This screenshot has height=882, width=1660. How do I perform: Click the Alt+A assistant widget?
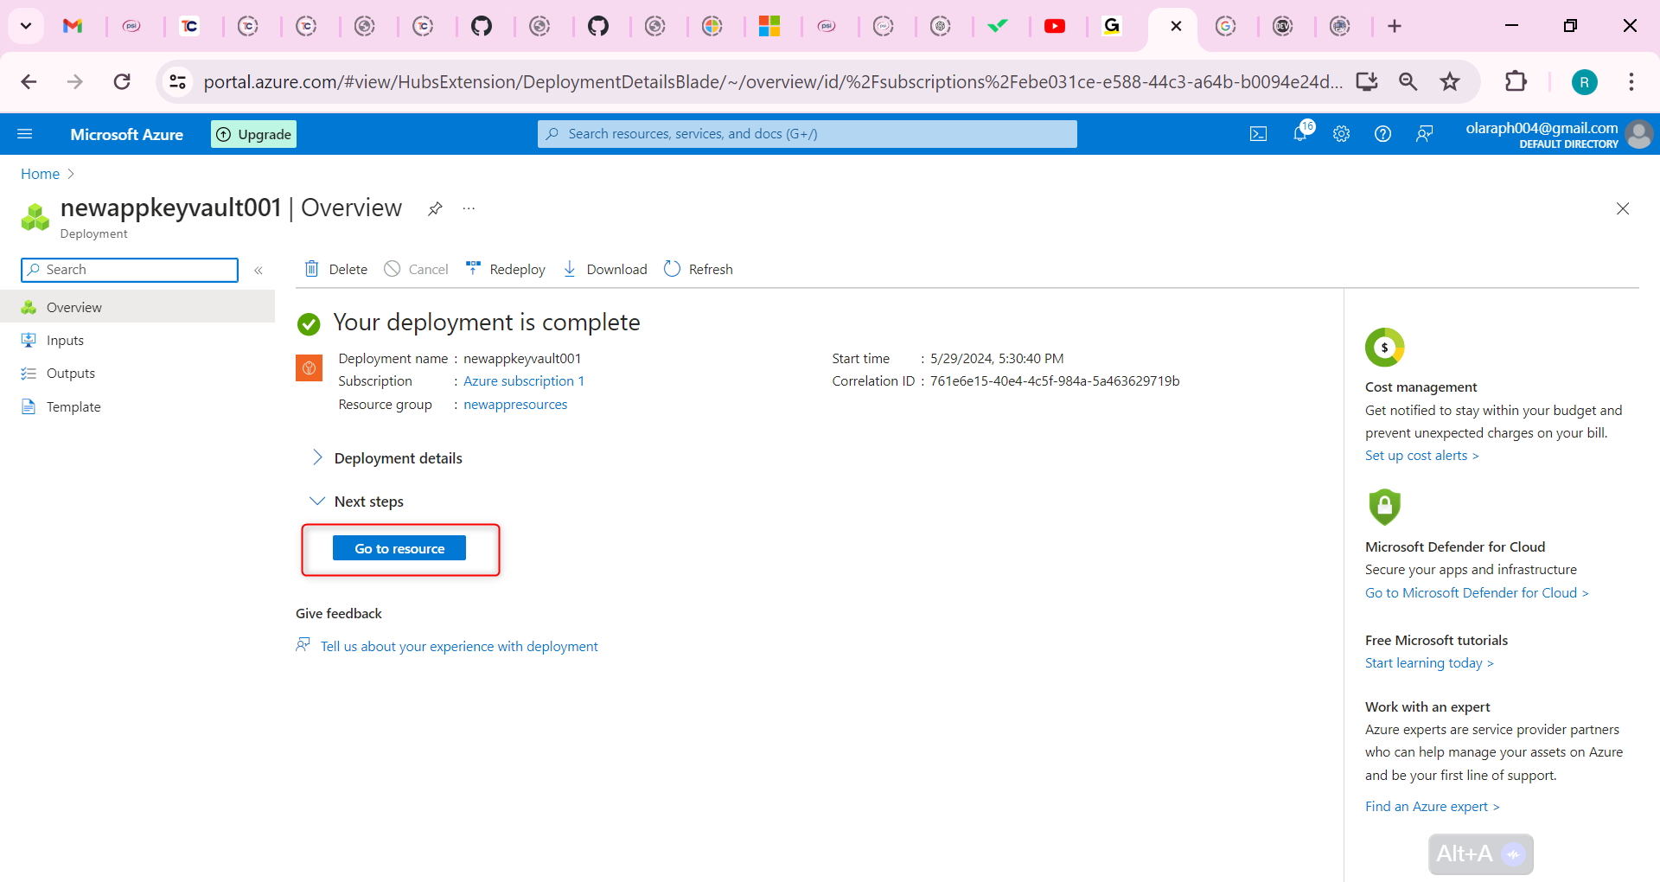click(x=1481, y=854)
